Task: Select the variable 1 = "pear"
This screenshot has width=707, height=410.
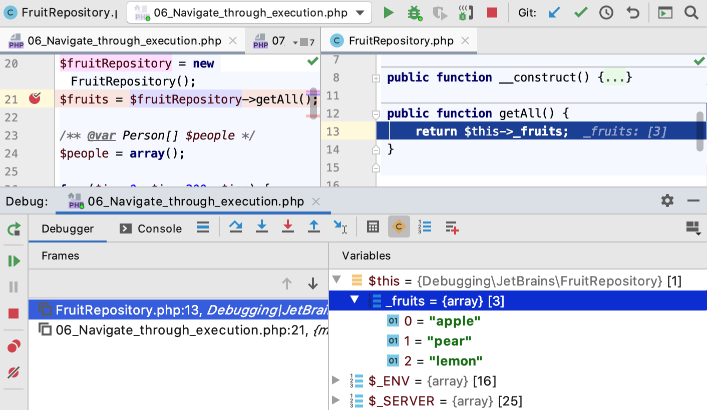Action: (430, 341)
